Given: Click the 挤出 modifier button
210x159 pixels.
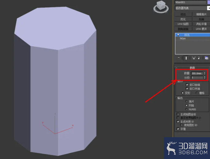Looking at the screenshot, I should click(x=183, y=14).
